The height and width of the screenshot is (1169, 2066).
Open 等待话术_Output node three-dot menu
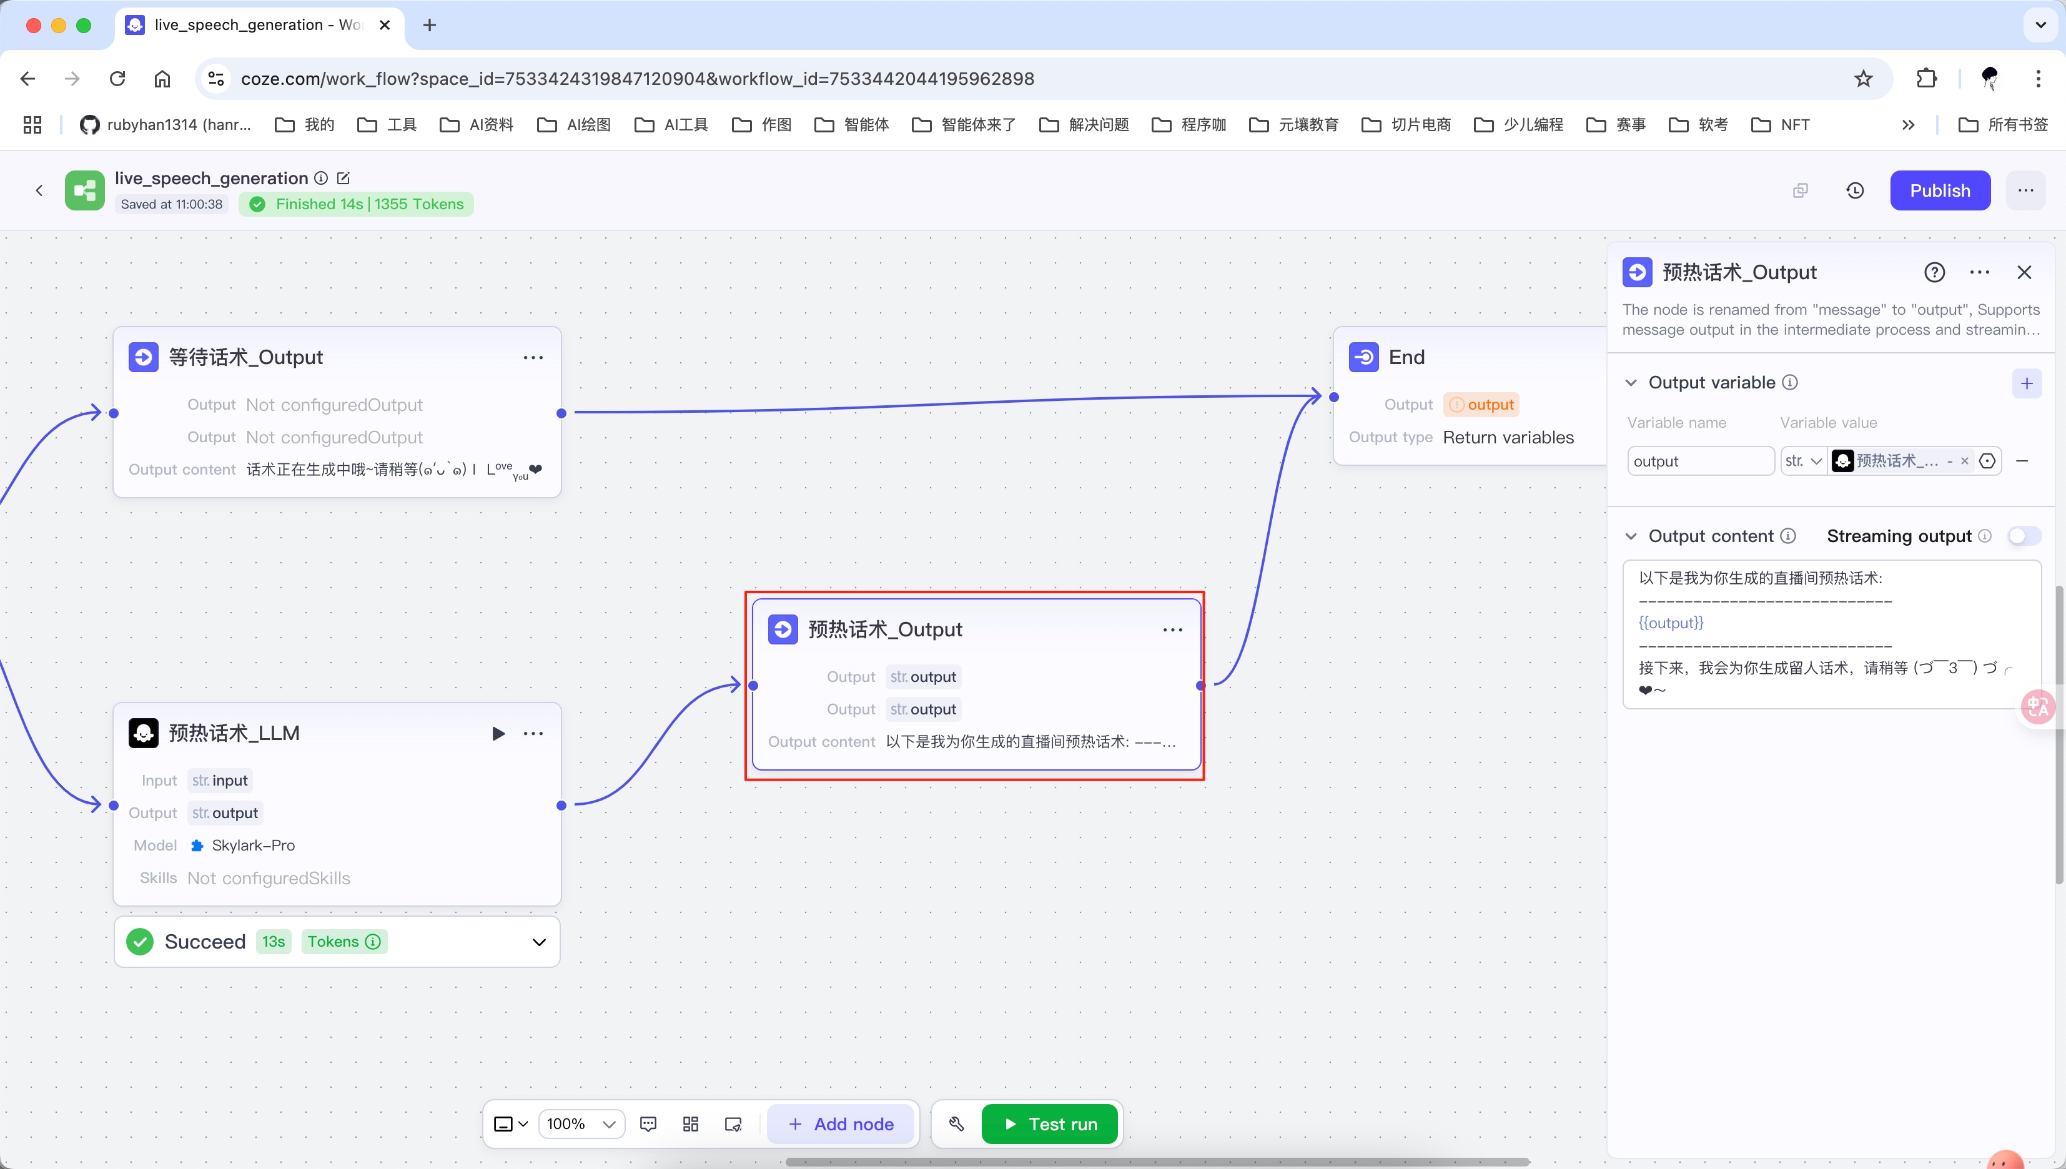point(533,357)
